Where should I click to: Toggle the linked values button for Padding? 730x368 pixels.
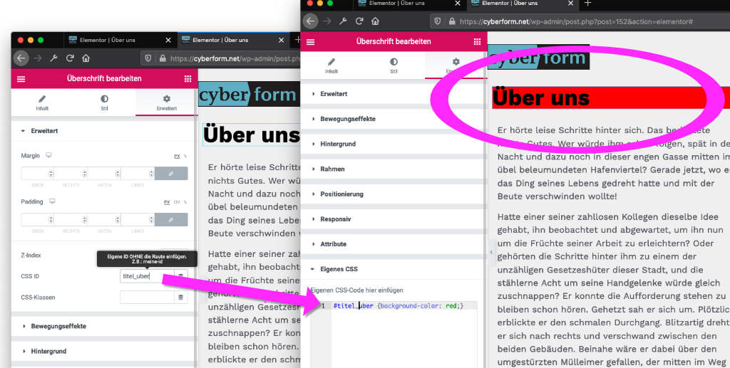point(171,219)
